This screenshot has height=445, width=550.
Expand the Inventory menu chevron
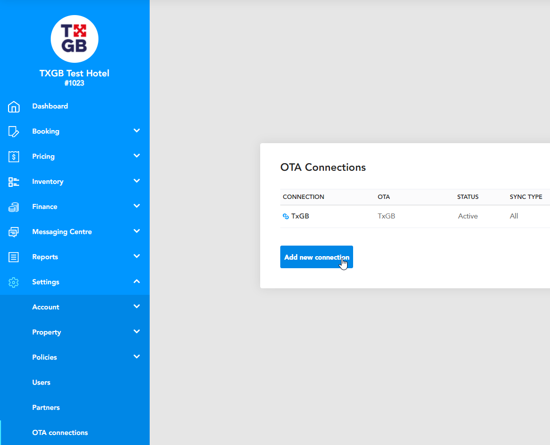[x=137, y=181]
